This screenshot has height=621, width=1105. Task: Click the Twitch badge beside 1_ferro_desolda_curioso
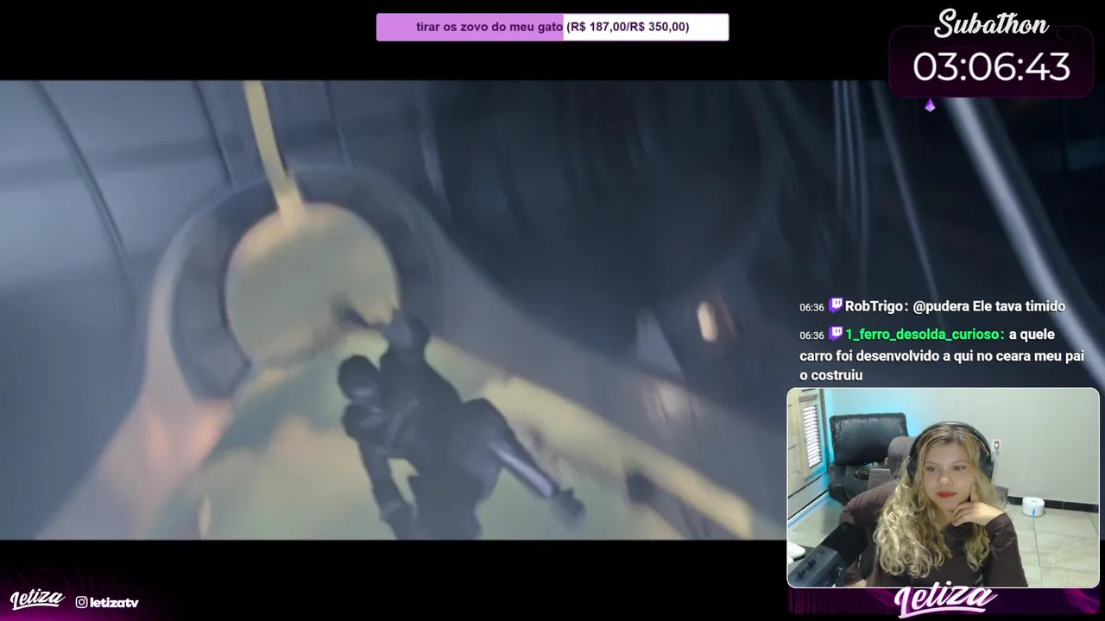coord(836,334)
